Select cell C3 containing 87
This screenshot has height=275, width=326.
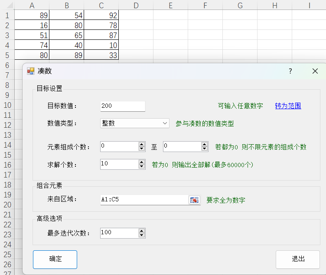coord(101,35)
